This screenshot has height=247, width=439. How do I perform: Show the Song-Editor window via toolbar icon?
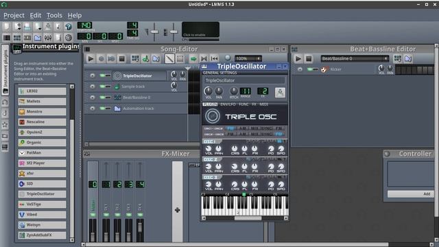pyautogui.click(x=7, y=37)
